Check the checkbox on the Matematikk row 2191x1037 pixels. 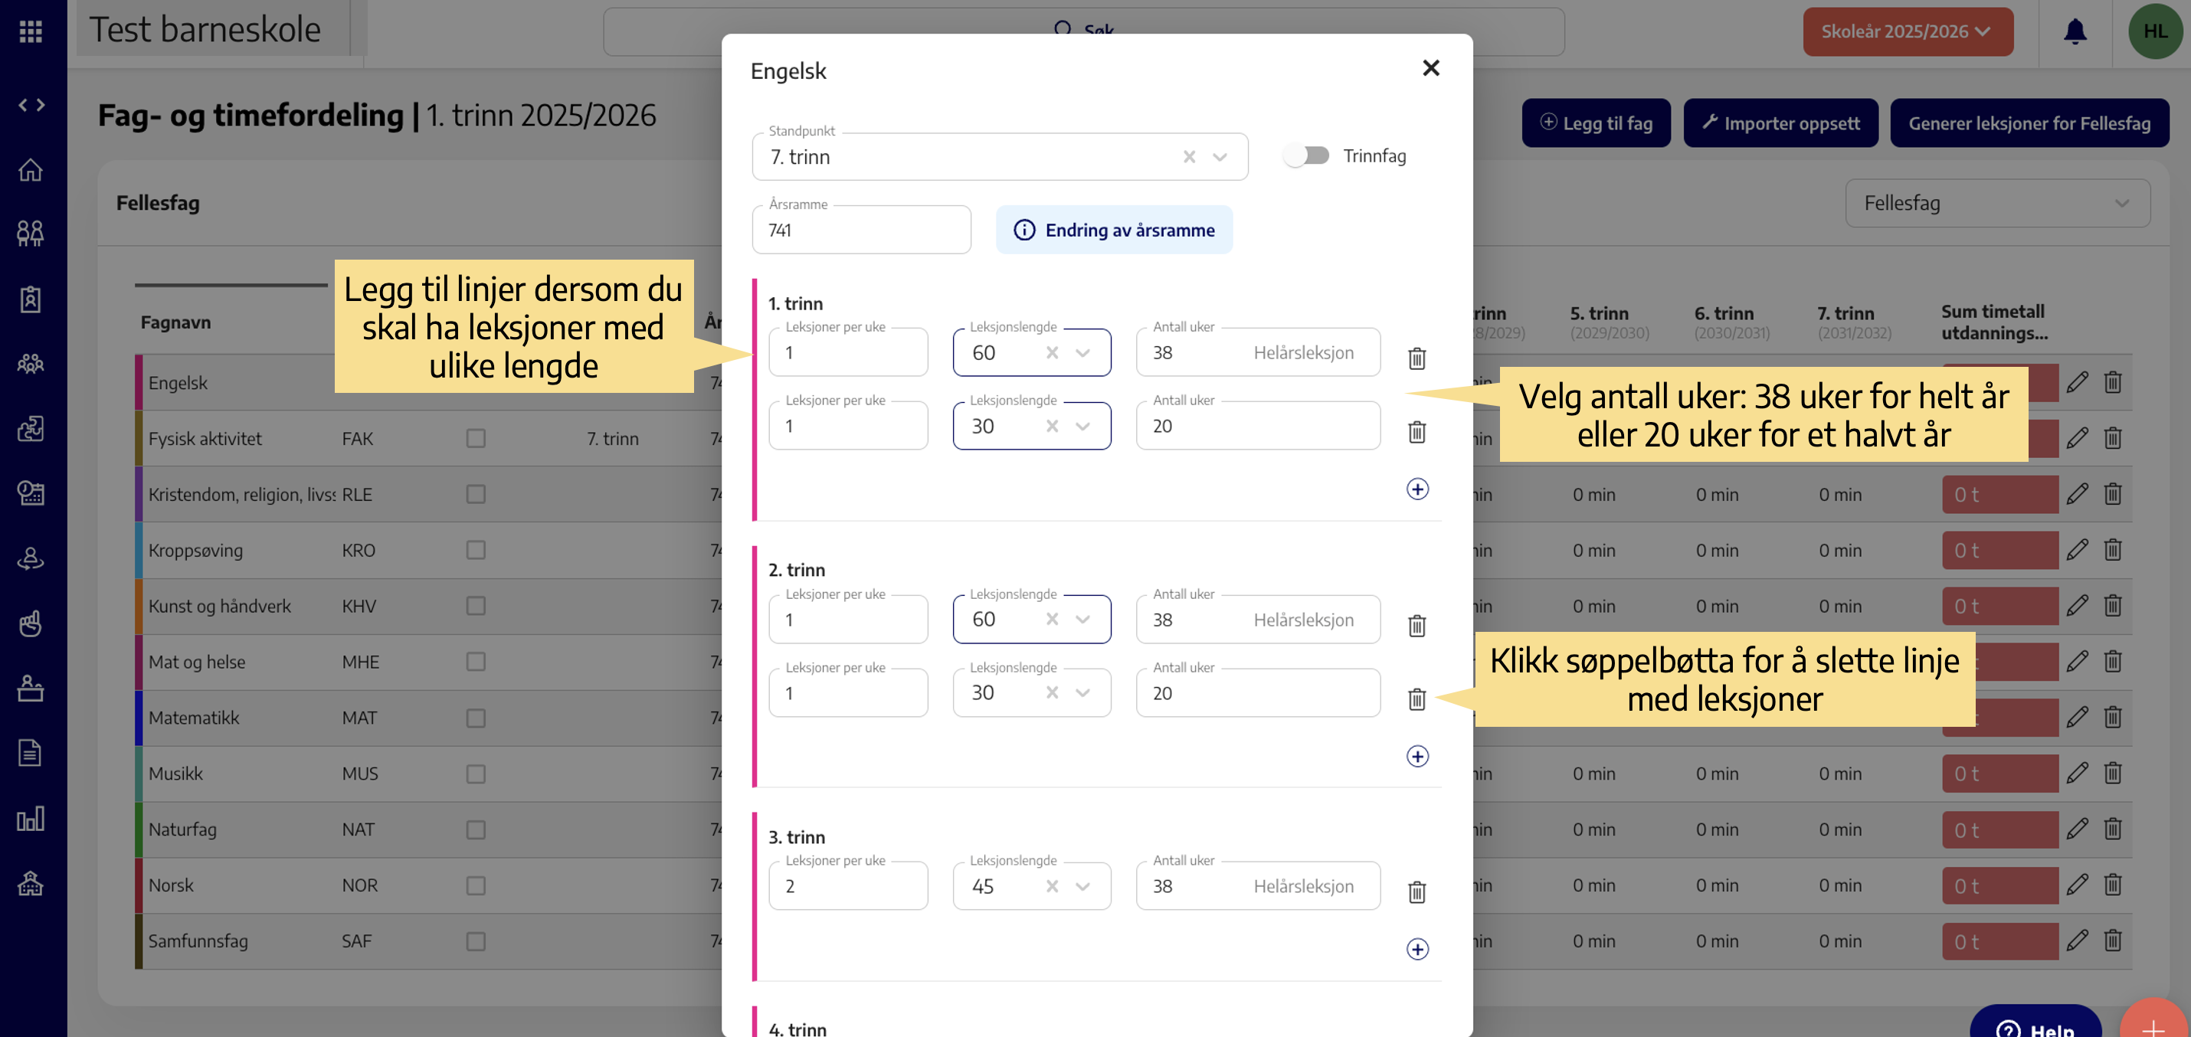click(476, 717)
